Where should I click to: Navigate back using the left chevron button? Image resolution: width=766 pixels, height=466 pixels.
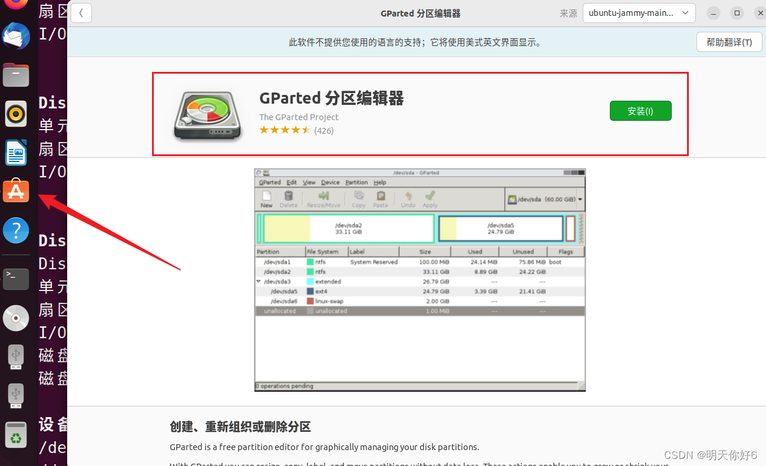pos(81,13)
